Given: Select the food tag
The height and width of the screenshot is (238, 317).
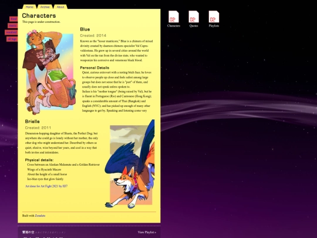Looking at the screenshot, I should pos(14,19).
